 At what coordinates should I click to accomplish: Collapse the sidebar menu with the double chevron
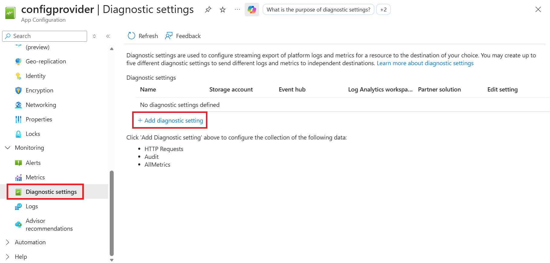pyautogui.click(x=108, y=36)
